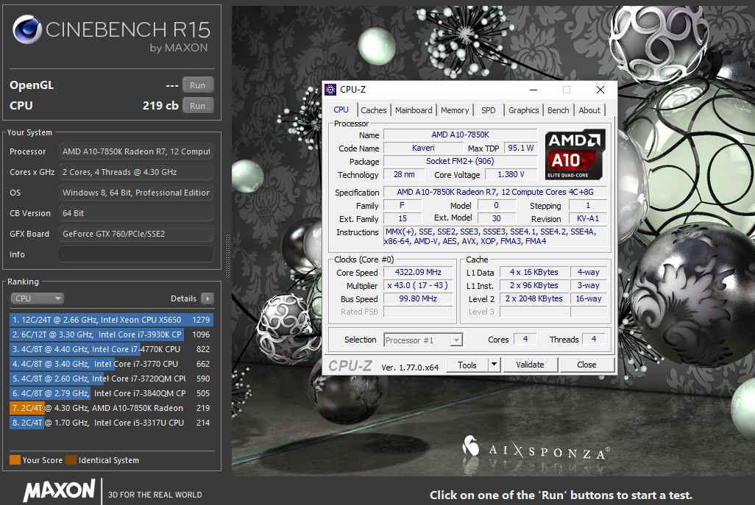Open the CPU ranking type dropdown
This screenshot has width=755, height=505.
37,298
